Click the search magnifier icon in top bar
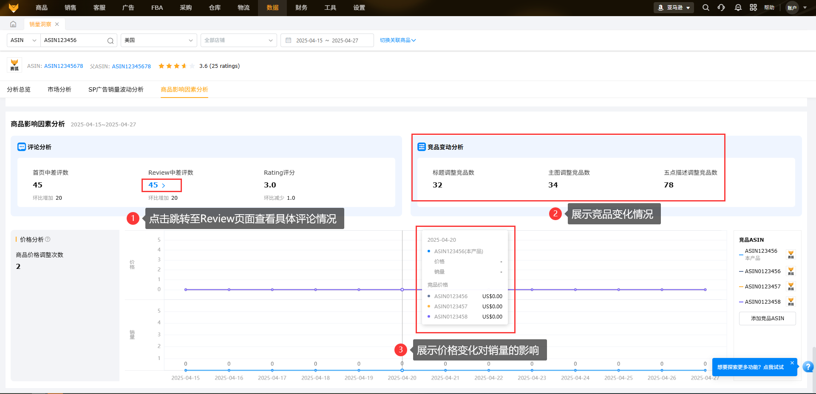The width and height of the screenshot is (816, 394). 705,8
